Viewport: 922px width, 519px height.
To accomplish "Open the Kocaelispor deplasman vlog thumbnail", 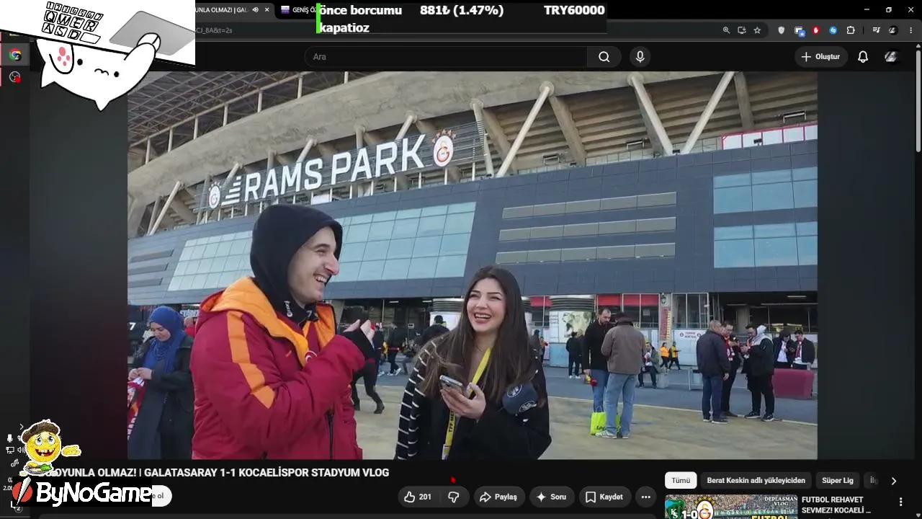I will coord(731,507).
